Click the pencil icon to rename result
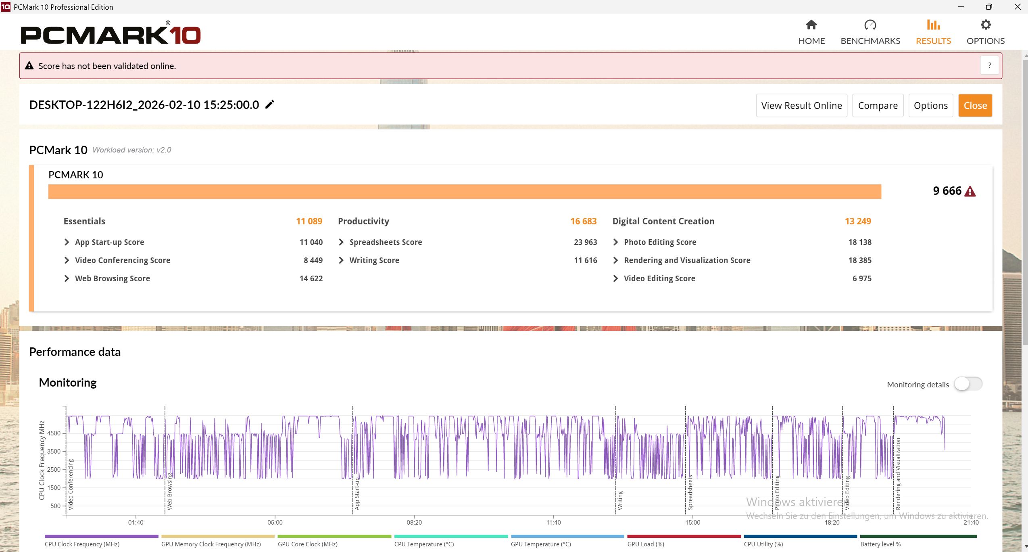The image size is (1028, 552). pos(270,105)
